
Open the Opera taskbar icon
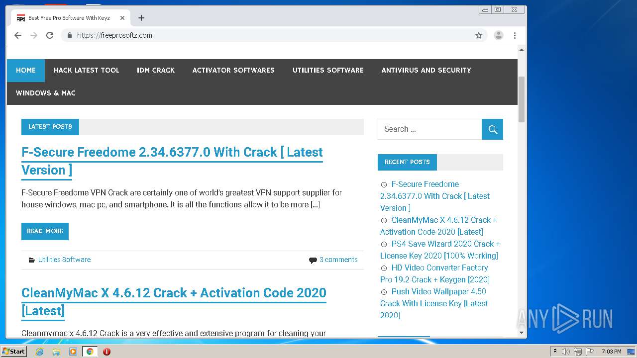coord(106,352)
